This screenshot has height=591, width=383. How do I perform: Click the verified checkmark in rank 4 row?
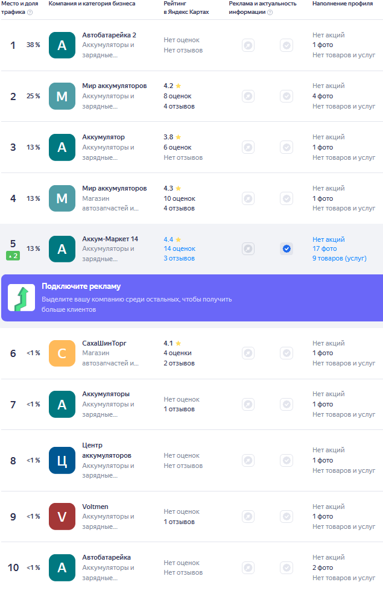tap(286, 198)
